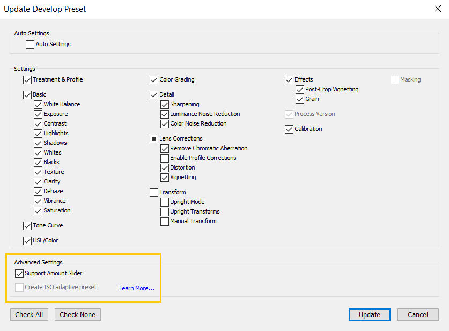
Task: Disable the Saturation setting
Action: [38, 210]
